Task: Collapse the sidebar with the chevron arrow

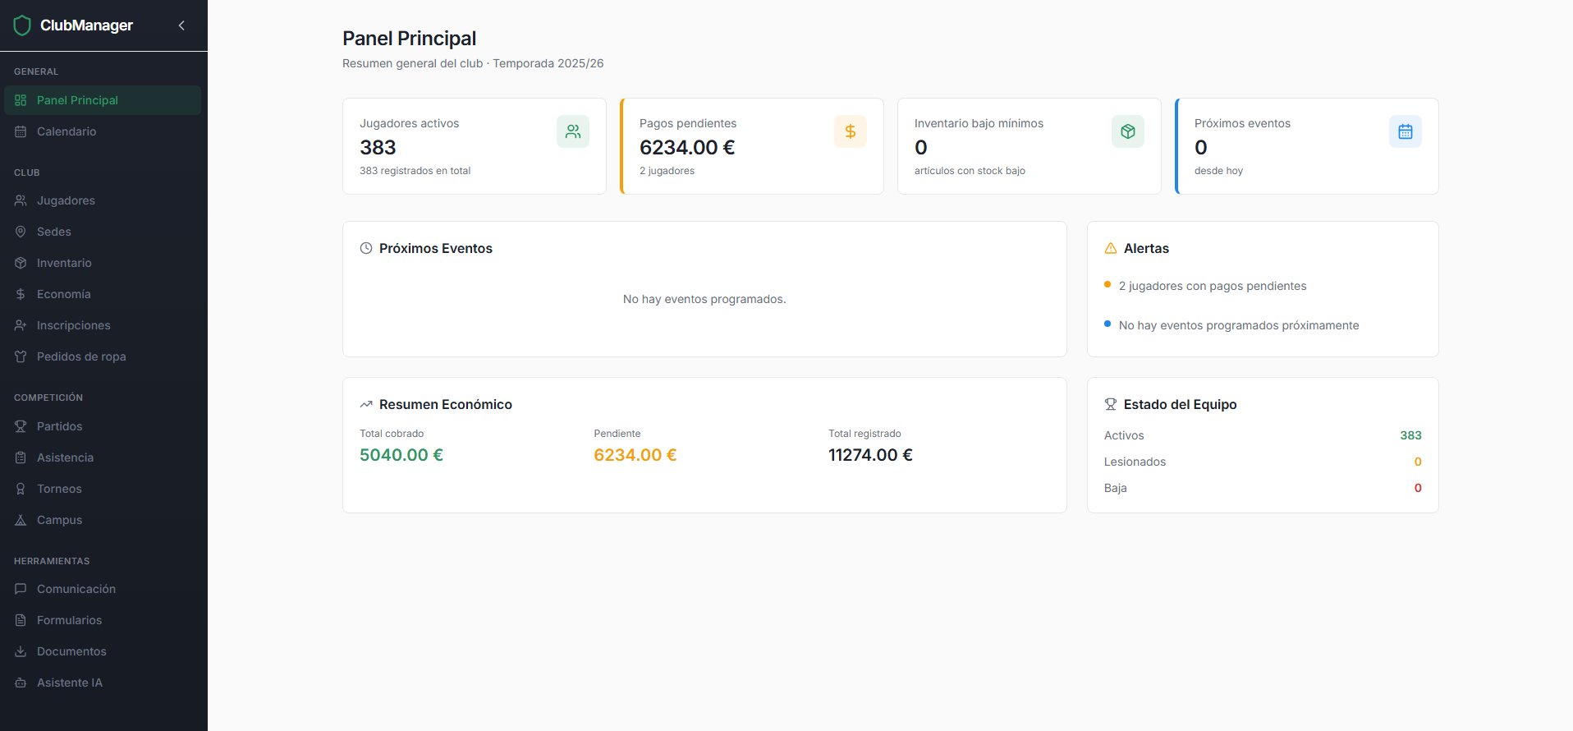Action: pyautogui.click(x=181, y=25)
